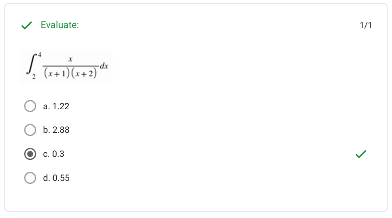Viewport: 392px width, 218px height.
Task: Click the "d. 0.55" answer label text
Action: tap(56, 178)
